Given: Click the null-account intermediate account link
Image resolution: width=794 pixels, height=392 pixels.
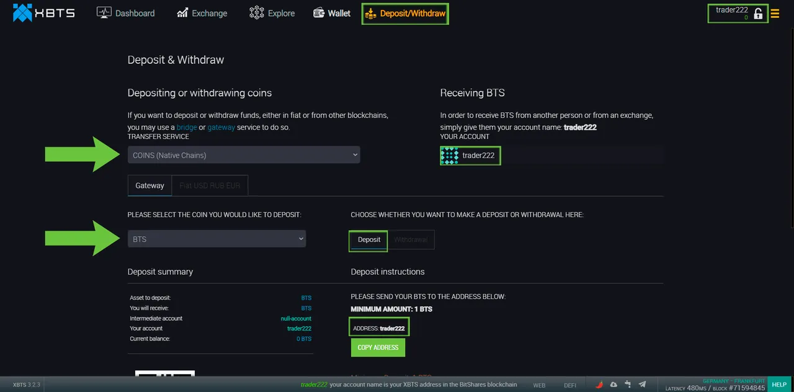Looking at the screenshot, I should 296,318.
